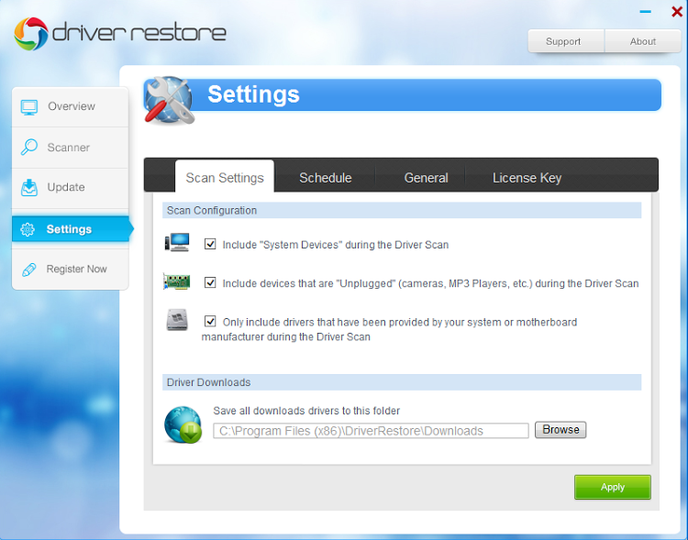The height and width of the screenshot is (540, 688).
Task: Toggle Include "System Devices" checkbox
Action: (210, 244)
